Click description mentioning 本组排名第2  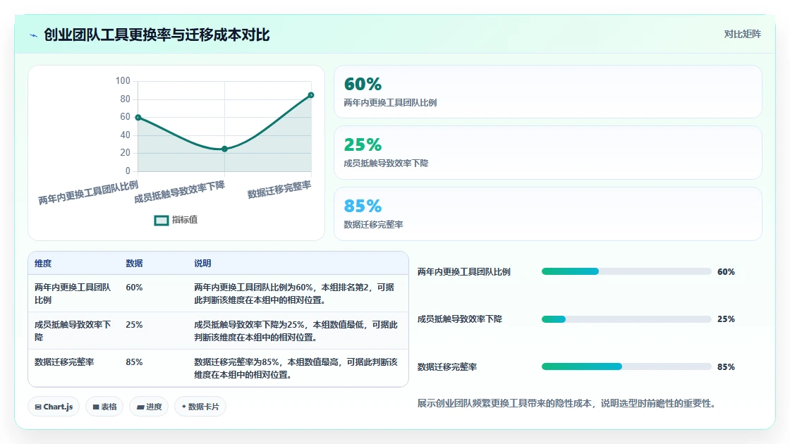click(x=294, y=293)
